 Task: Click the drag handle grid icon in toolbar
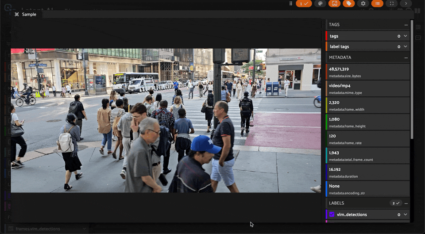291,4
